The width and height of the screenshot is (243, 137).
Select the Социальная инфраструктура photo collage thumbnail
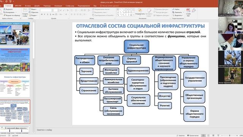(x=15, y=34)
